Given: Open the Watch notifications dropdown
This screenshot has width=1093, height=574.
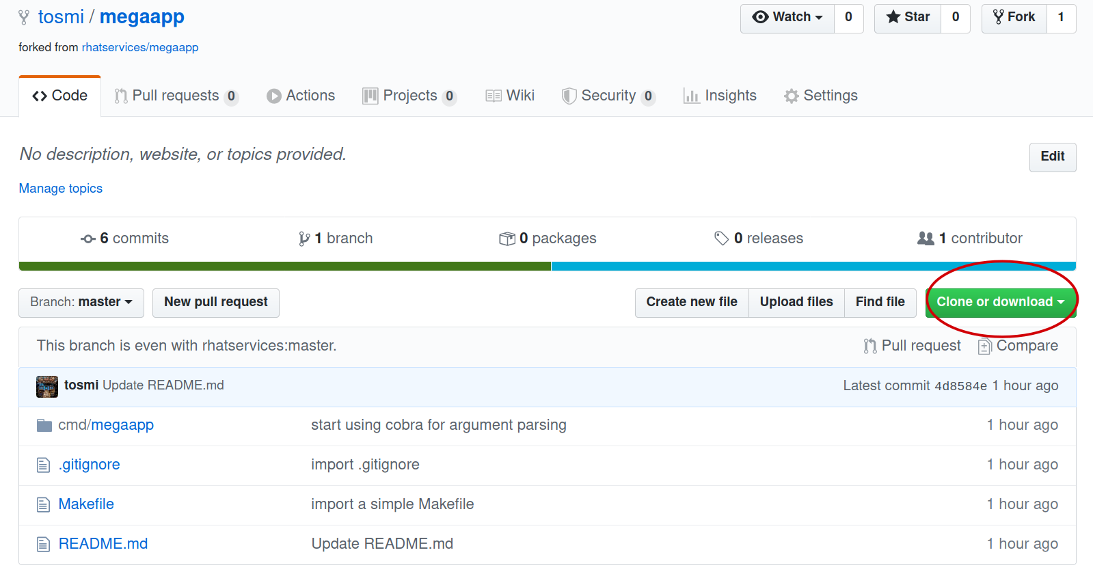Looking at the screenshot, I should point(787,18).
